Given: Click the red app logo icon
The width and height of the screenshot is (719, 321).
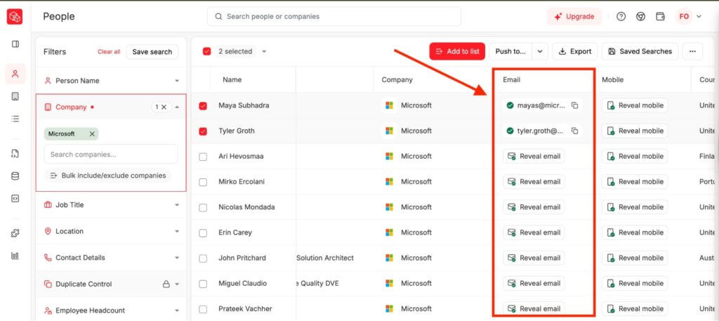Looking at the screenshot, I should [15, 17].
